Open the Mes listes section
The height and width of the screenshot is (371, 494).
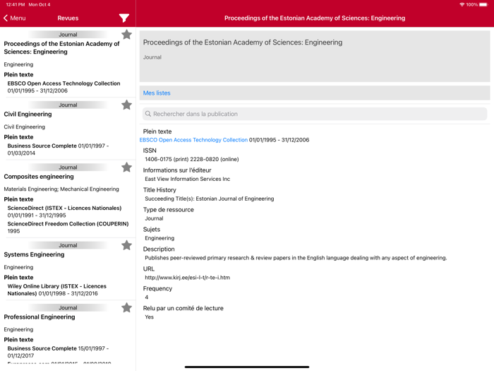click(x=157, y=93)
